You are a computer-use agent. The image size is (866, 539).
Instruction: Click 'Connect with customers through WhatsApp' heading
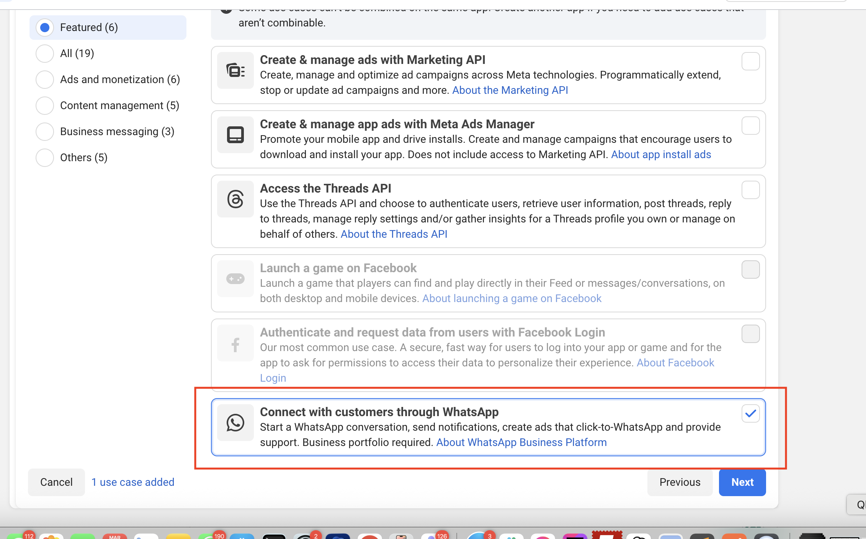click(379, 412)
